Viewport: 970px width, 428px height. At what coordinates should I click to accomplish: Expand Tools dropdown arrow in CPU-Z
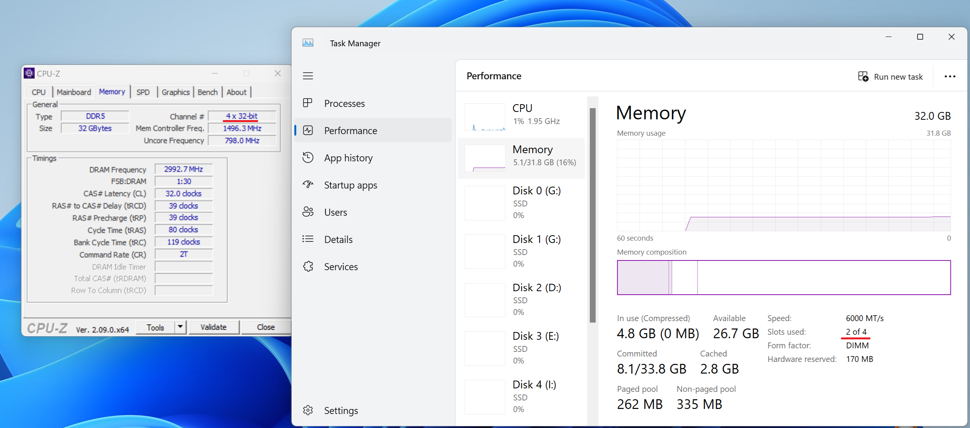[180, 327]
